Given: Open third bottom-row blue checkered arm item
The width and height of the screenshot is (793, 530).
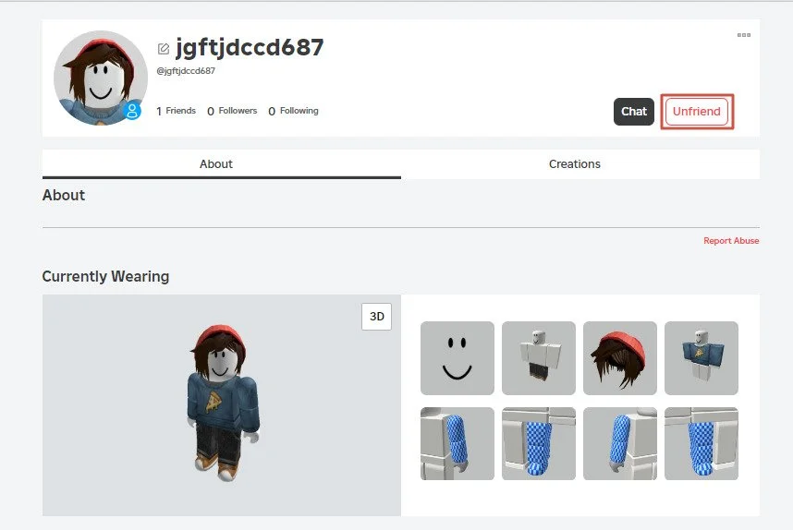Looking at the screenshot, I should pos(620,443).
